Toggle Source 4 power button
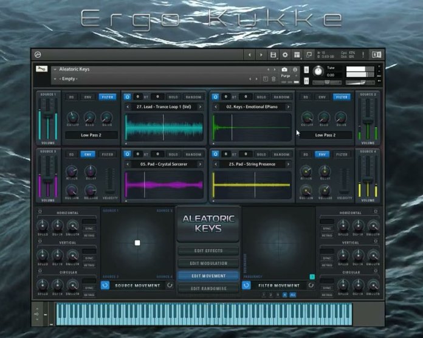 click(215, 154)
